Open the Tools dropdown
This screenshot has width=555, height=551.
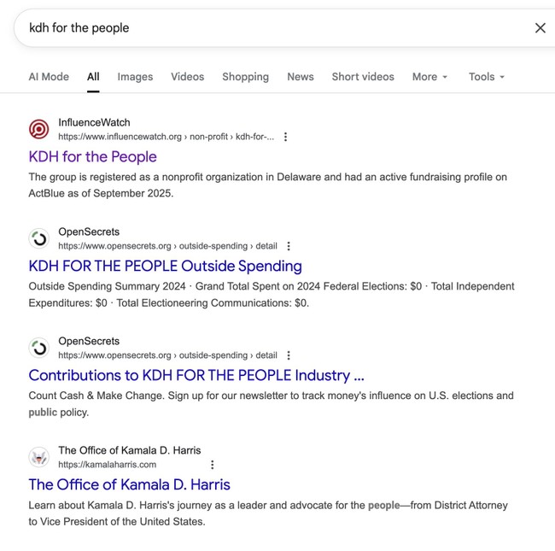487,77
